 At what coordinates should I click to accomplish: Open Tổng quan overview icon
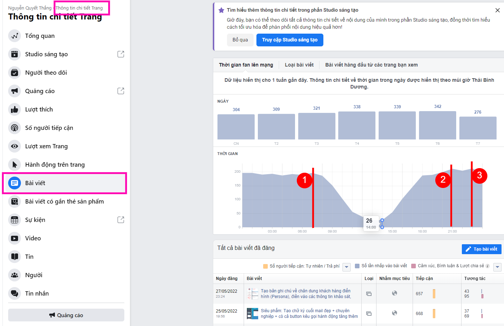click(x=15, y=36)
